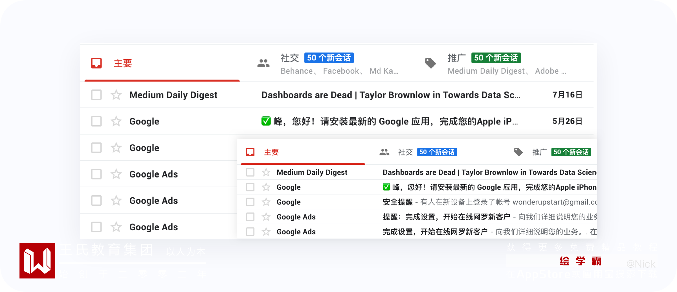Star the Google email dated 5月26日
Image resolution: width=677 pixels, height=292 pixels.
pos(116,121)
